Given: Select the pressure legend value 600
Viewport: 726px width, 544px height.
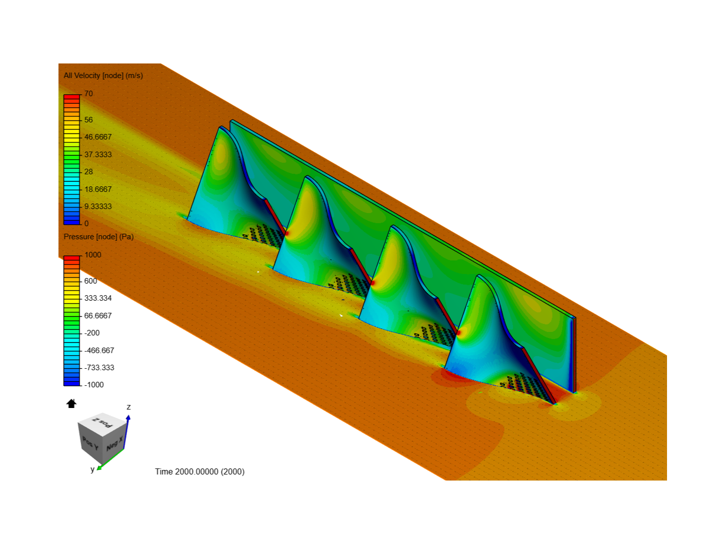Looking at the screenshot, I should [x=91, y=281].
